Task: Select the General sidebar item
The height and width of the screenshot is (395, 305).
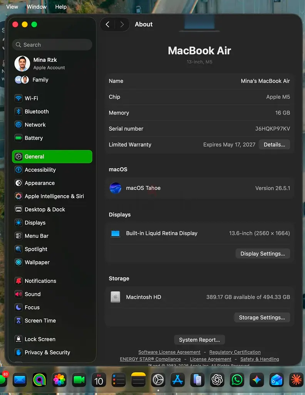Action: coord(52,157)
